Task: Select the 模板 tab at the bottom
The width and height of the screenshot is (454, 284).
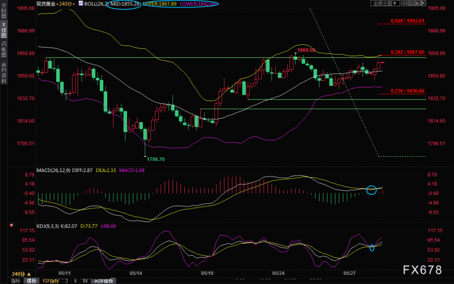Action: pos(31,281)
